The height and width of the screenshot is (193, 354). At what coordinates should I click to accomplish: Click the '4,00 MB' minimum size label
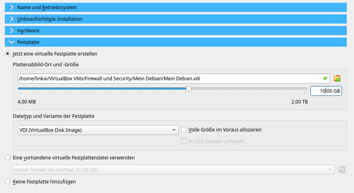[x=27, y=102]
